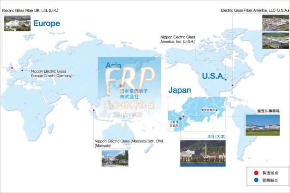Image resolution: width=290 pixels, height=193 pixels.
Task: Click the large red Otsu headquarters dot
Action: tap(180, 119)
